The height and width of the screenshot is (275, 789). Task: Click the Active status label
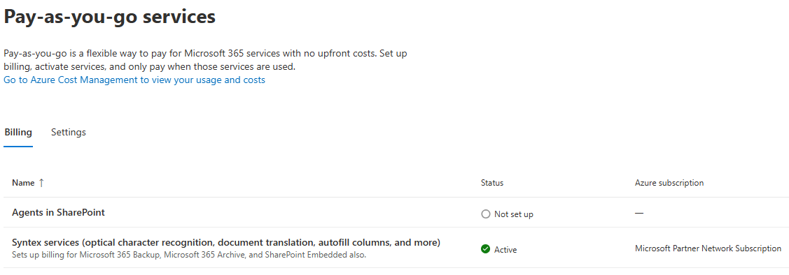coord(505,249)
